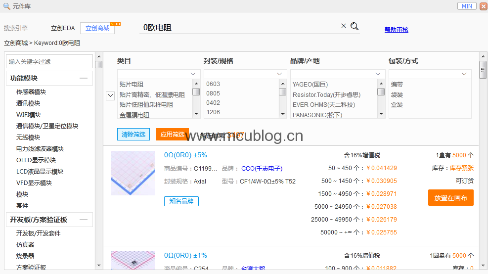Screen dimensions: 488x274
Task: Switch search engine to 立创EDA
Action: (x=63, y=28)
